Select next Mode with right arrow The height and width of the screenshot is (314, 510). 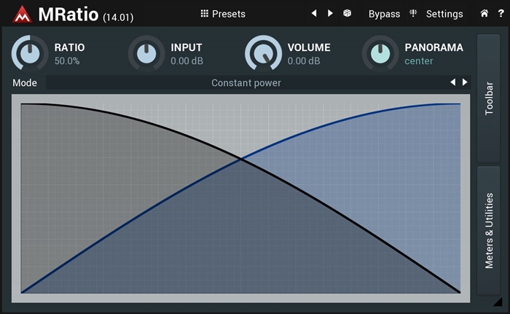pyautogui.click(x=465, y=82)
